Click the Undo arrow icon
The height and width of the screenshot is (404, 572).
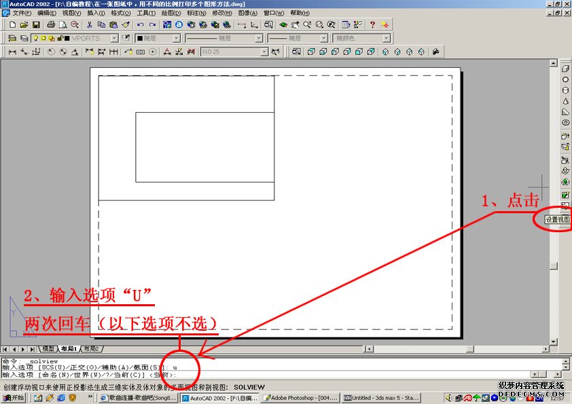point(140,25)
